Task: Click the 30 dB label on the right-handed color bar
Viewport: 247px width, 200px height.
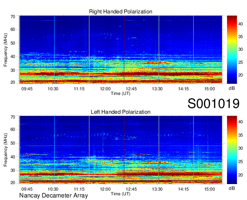Action: pos(240,49)
